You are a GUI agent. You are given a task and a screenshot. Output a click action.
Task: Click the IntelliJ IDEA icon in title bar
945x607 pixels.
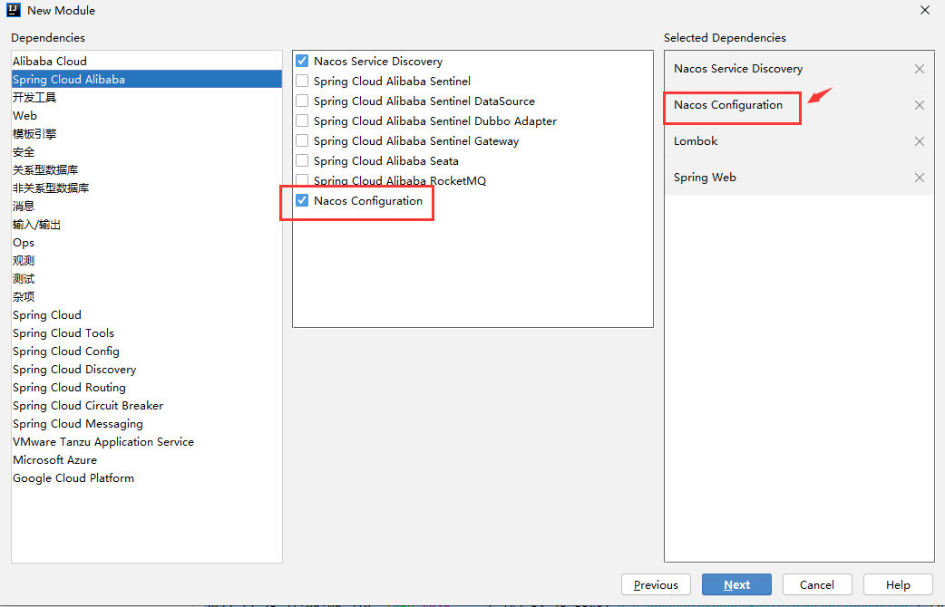point(14,10)
